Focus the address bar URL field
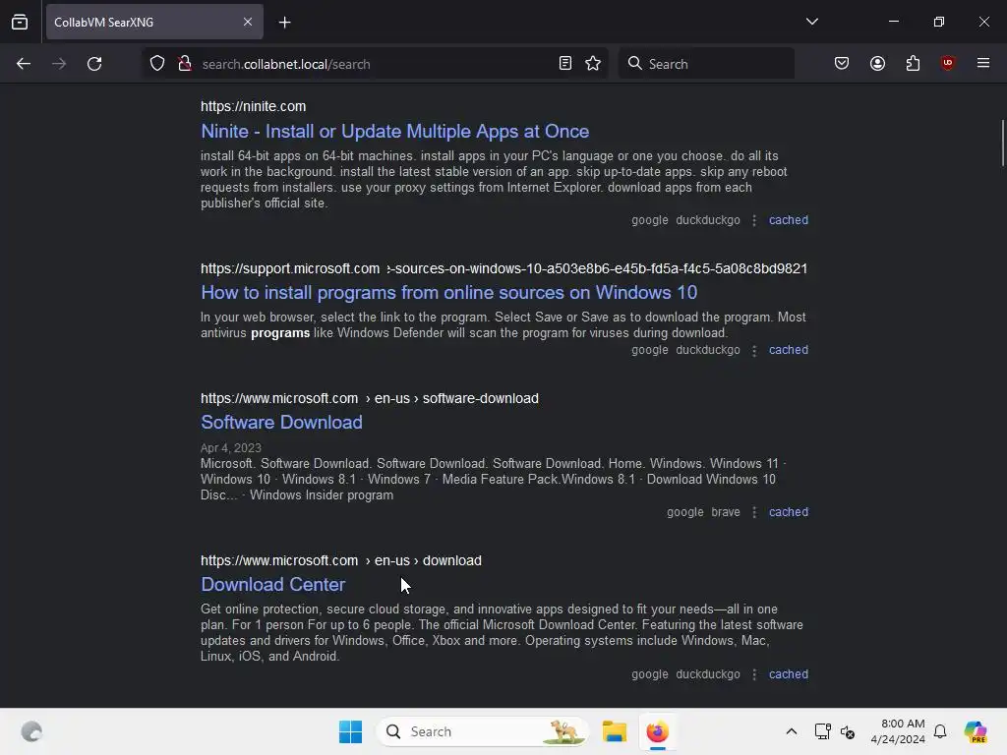Viewport: 1007px width, 755px height. [x=375, y=64]
